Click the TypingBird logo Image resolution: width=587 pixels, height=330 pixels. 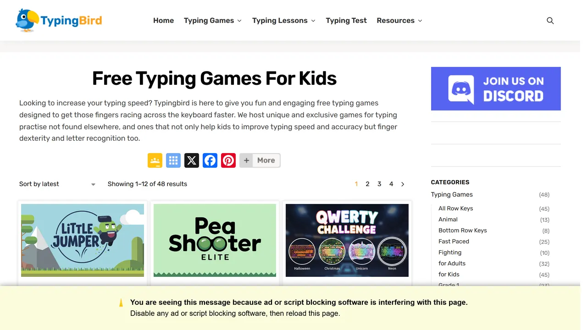pyautogui.click(x=59, y=20)
